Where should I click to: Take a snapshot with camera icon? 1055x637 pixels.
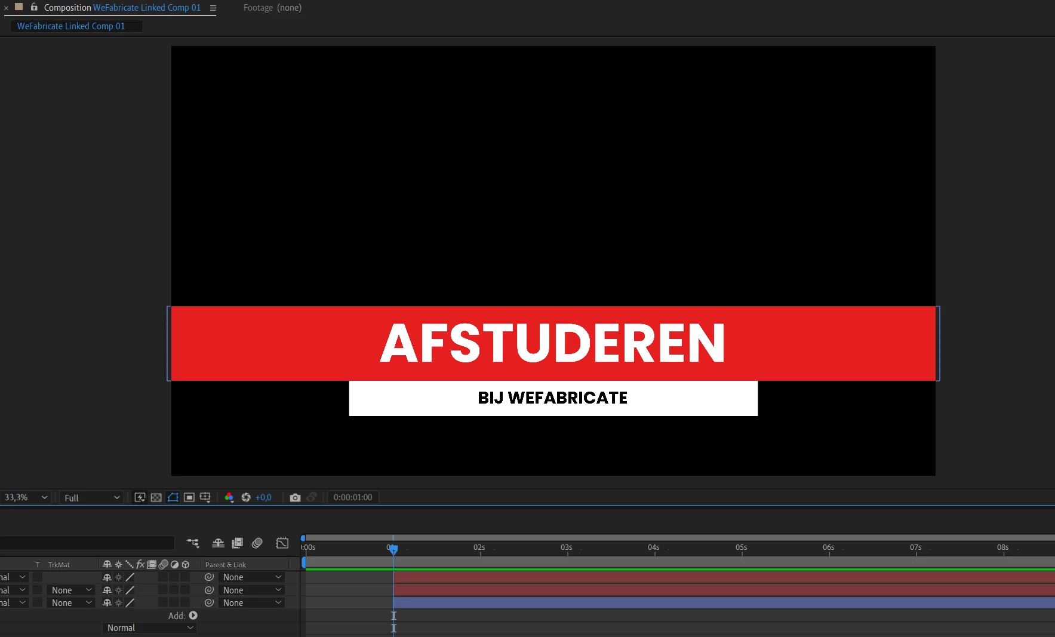(x=295, y=497)
